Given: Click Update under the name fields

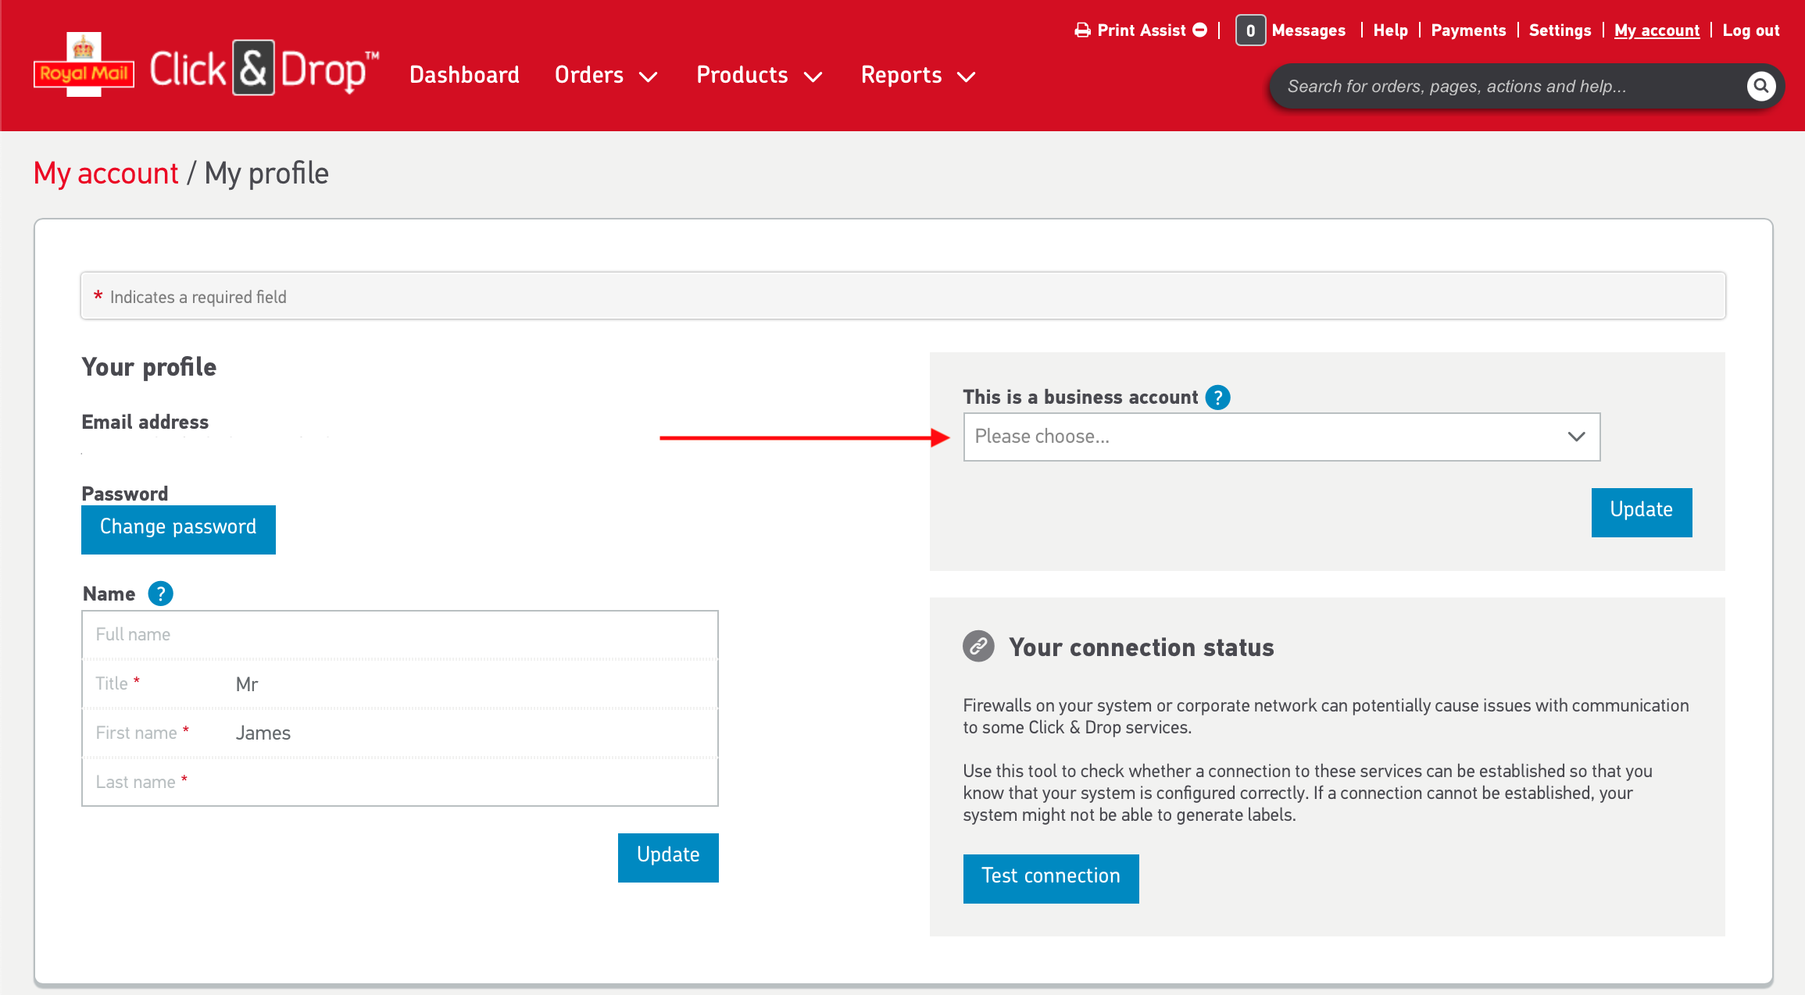Looking at the screenshot, I should click(668, 857).
